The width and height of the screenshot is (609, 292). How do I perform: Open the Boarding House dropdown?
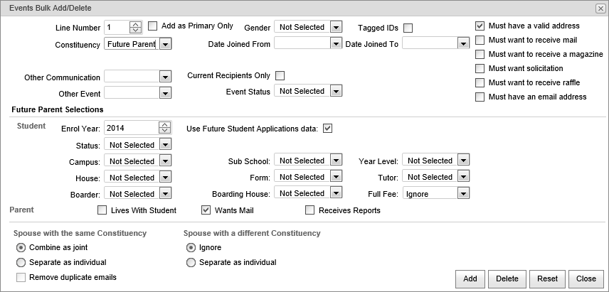(337, 193)
